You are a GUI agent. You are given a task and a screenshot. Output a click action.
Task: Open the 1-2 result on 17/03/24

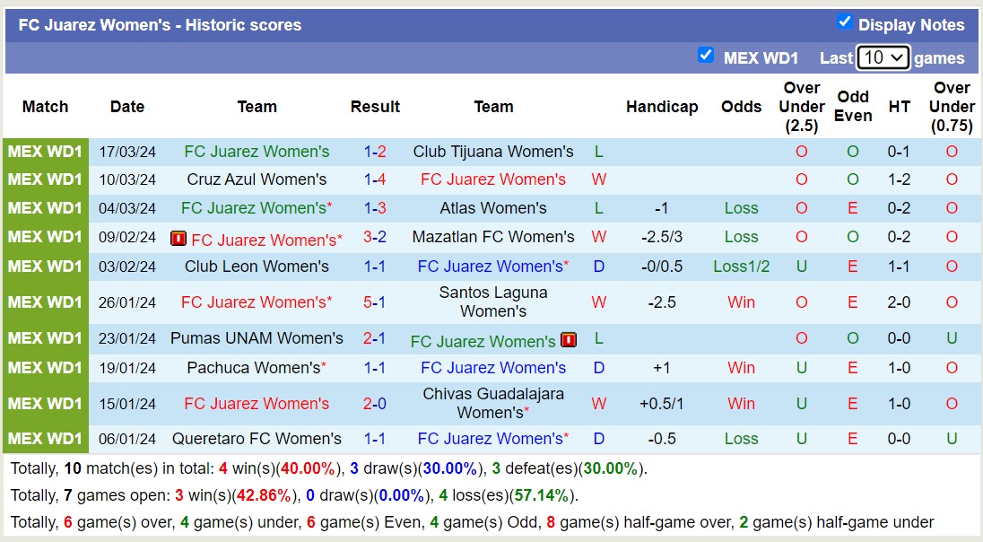coord(375,152)
